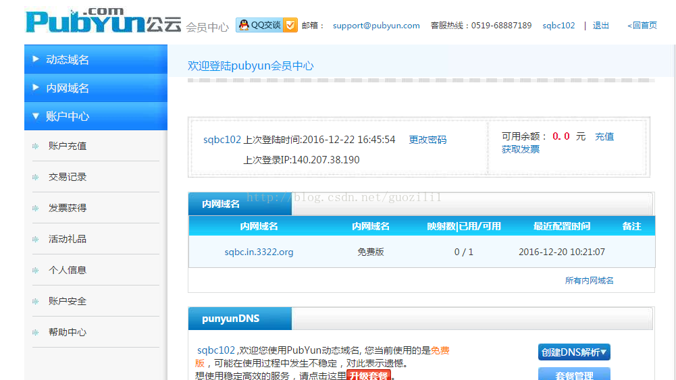676x380 pixels.
Task: Click 最近配置时间 column header
Action: [562, 226]
